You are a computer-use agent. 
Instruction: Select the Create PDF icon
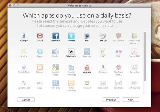pos(134,51)
